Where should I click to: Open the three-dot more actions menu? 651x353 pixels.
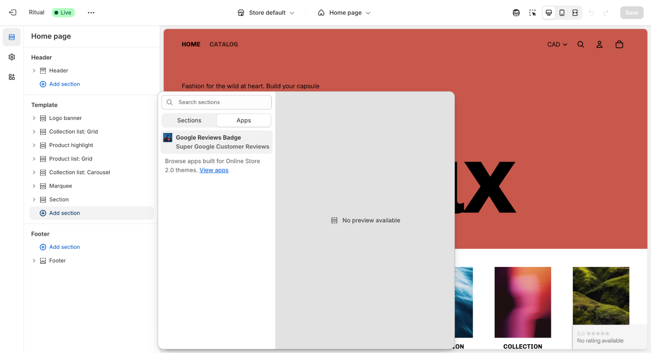91,12
